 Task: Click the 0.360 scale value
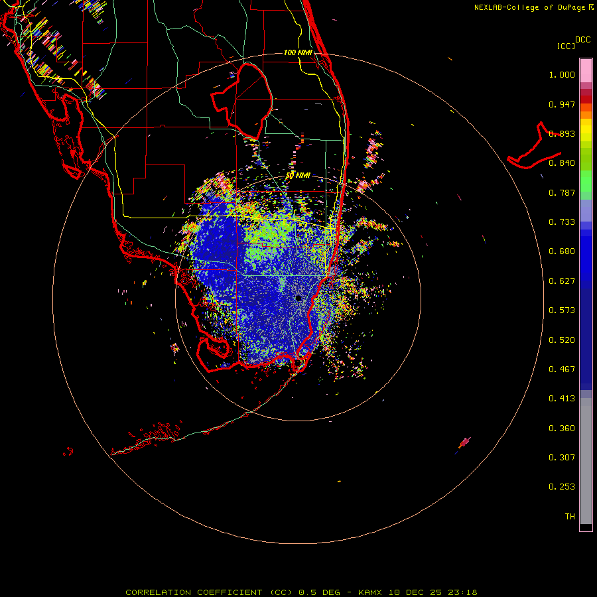tap(562, 429)
